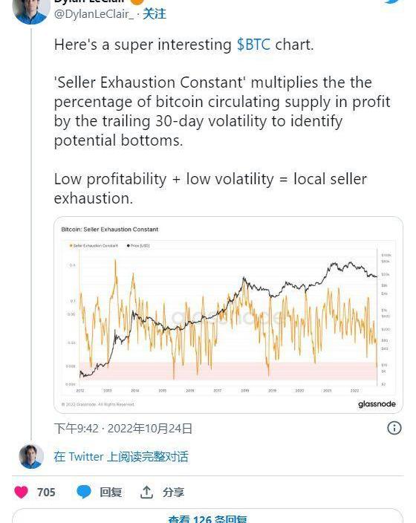Open the Seller Exhaustion Constant chart image

[228, 315]
